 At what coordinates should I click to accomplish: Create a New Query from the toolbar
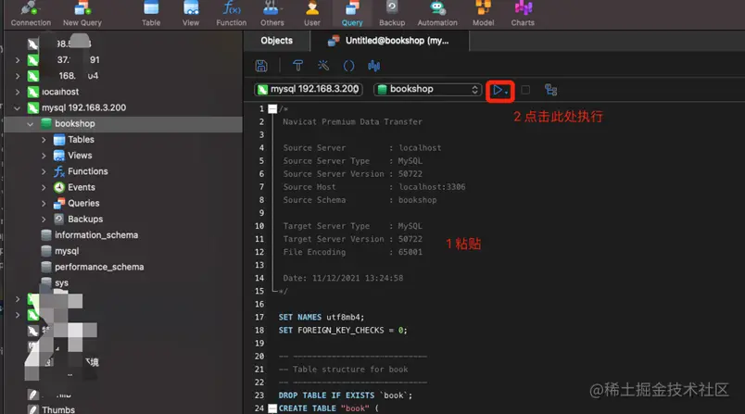coord(82,14)
